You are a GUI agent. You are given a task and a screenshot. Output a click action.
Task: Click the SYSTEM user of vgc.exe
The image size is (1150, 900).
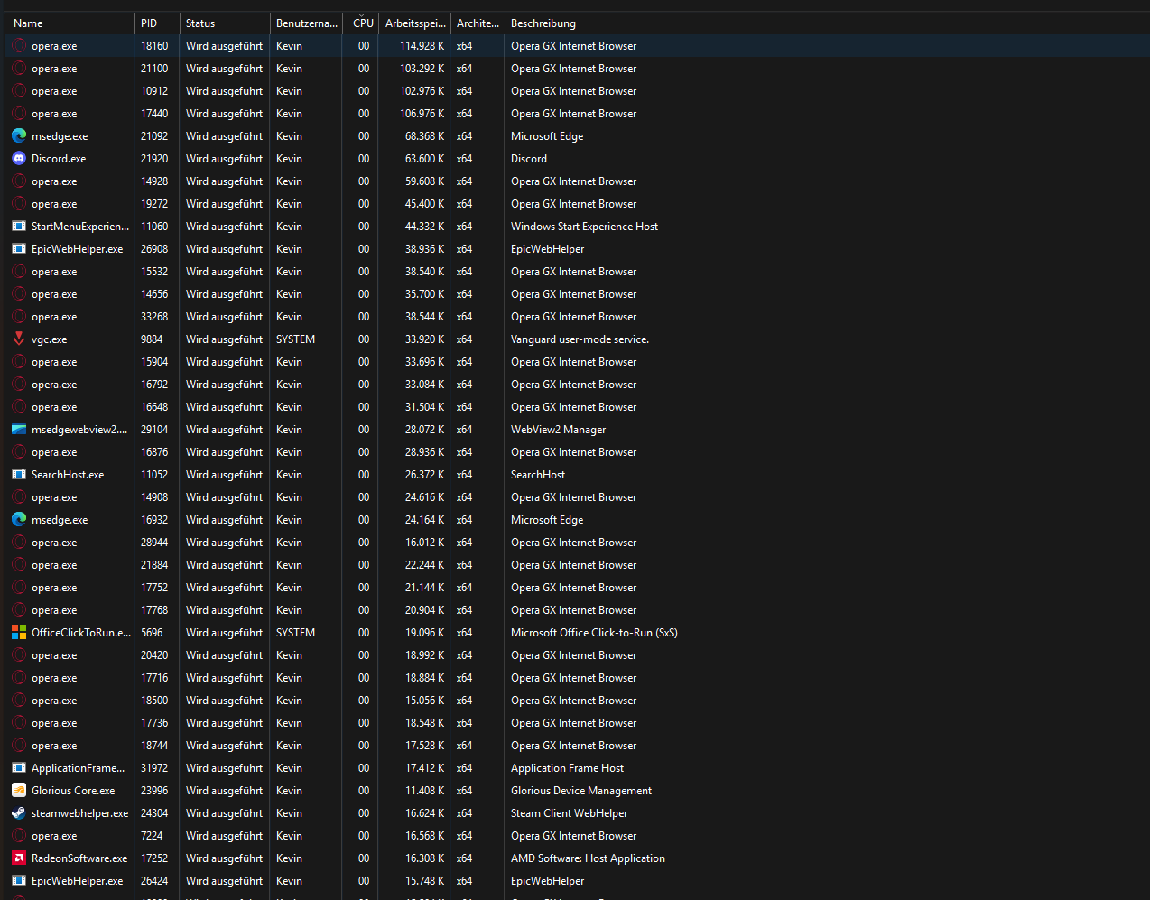295,339
